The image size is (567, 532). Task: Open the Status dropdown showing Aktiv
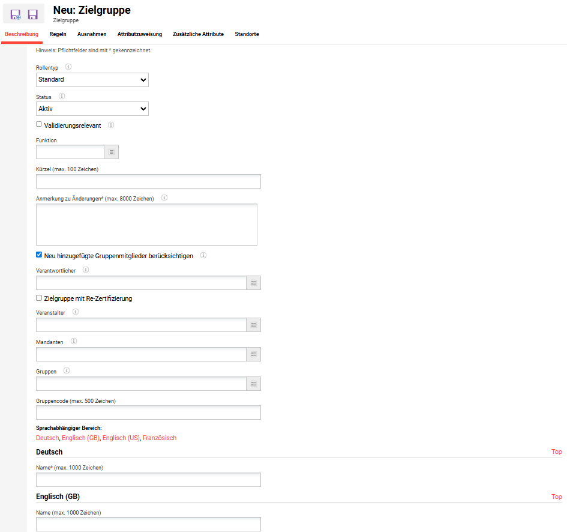[x=92, y=109]
